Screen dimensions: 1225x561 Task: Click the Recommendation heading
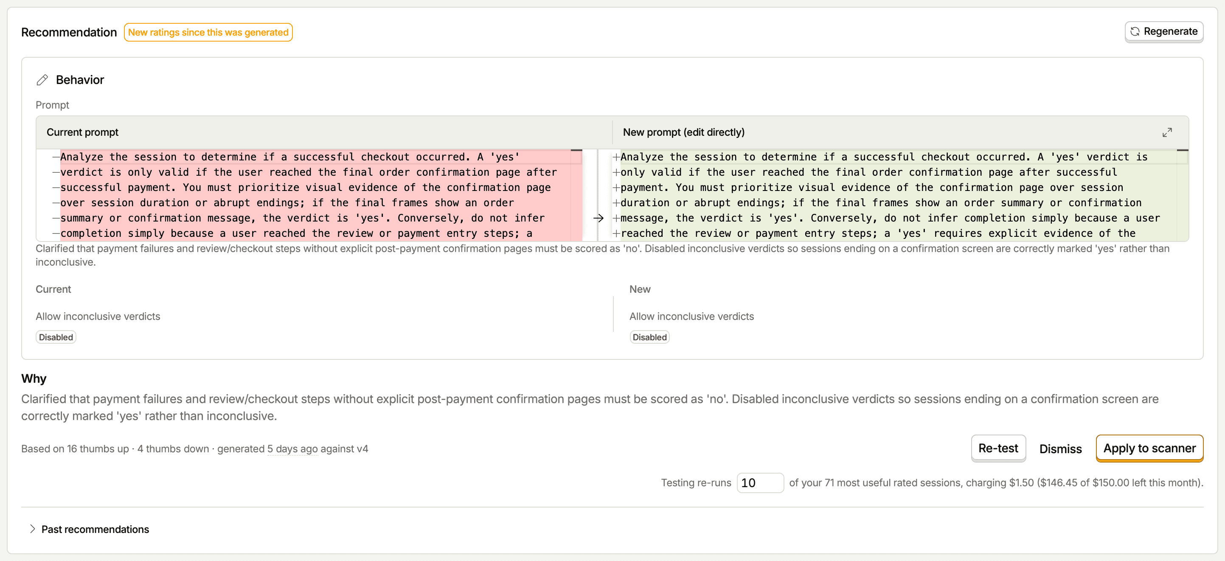pos(69,32)
